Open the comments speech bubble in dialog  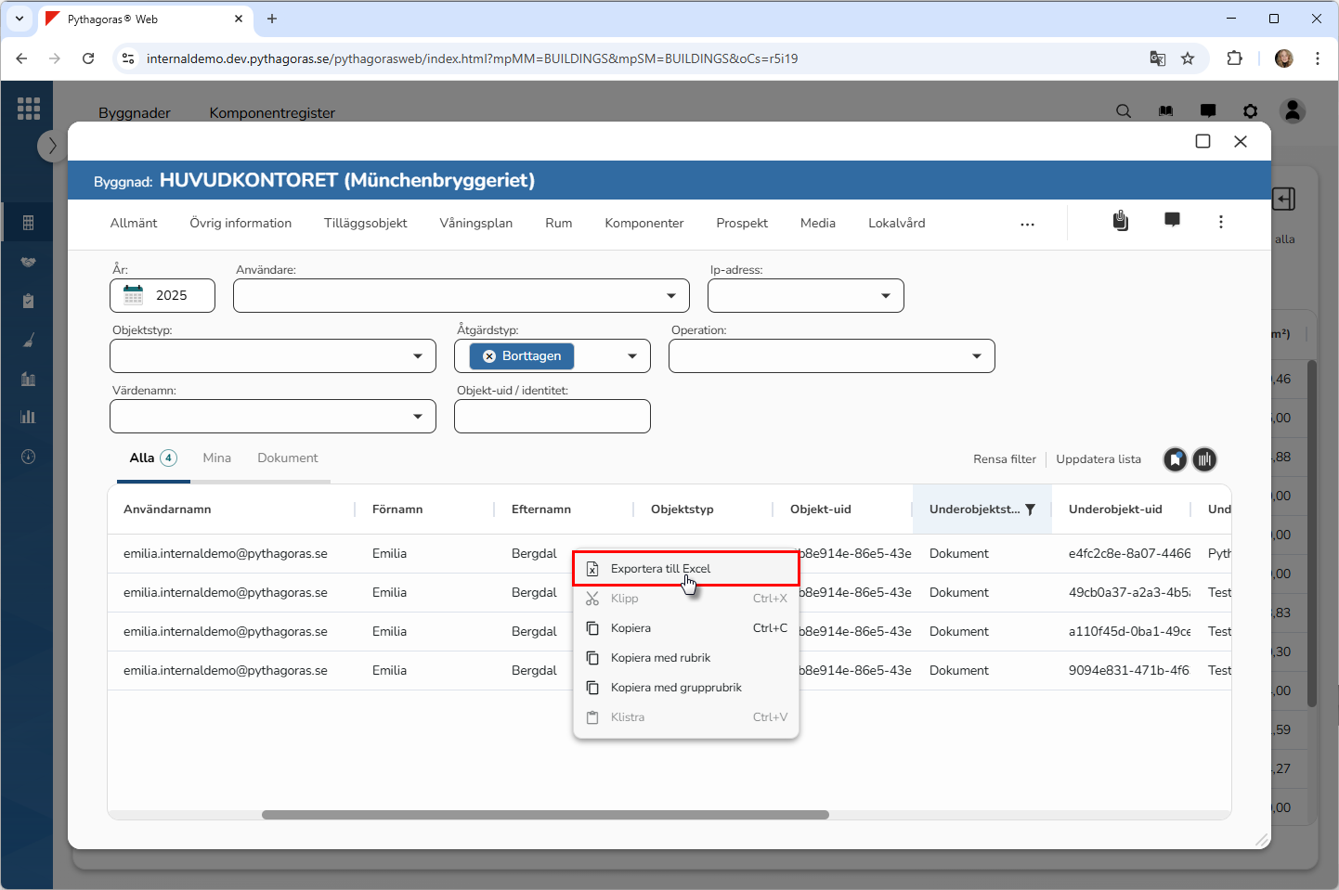coord(1172,221)
